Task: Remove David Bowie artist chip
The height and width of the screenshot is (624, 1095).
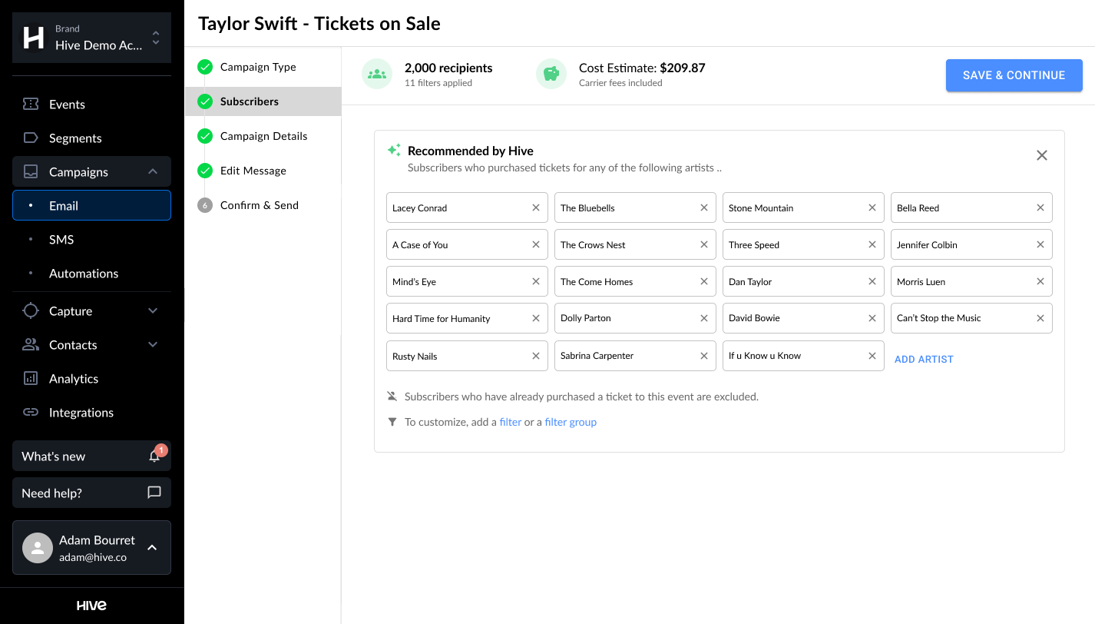Action: 872,318
